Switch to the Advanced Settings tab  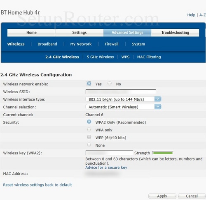point(127,32)
